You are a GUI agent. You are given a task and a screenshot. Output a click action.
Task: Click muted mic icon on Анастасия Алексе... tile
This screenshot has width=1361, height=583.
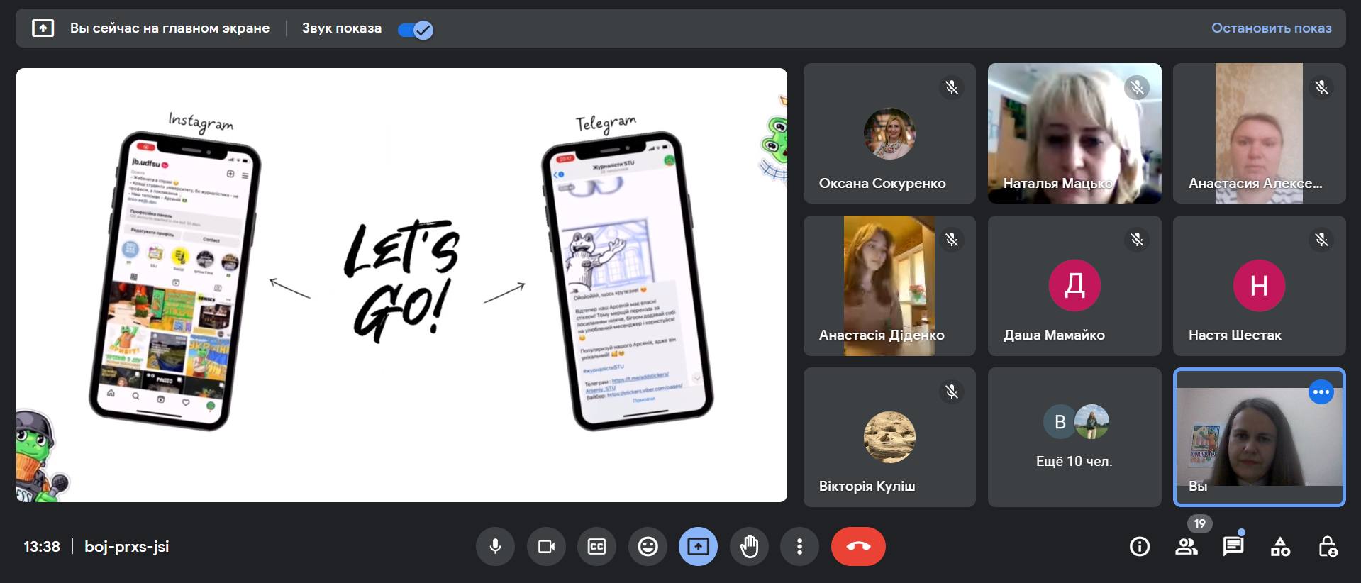pyautogui.click(x=1321, y=87)
